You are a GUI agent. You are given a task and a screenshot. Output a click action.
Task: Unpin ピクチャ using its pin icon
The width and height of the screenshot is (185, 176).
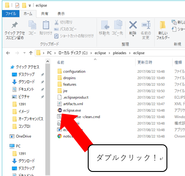point(43,97)
